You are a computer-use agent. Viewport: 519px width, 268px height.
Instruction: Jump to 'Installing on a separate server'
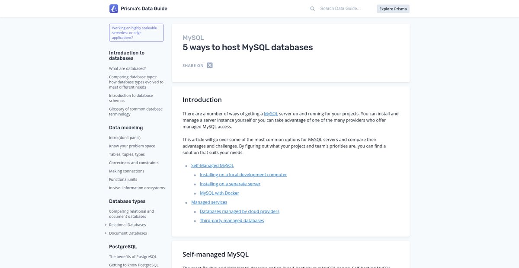230,184
